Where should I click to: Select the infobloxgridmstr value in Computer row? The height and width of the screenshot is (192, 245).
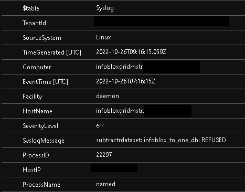pos(120,67)
